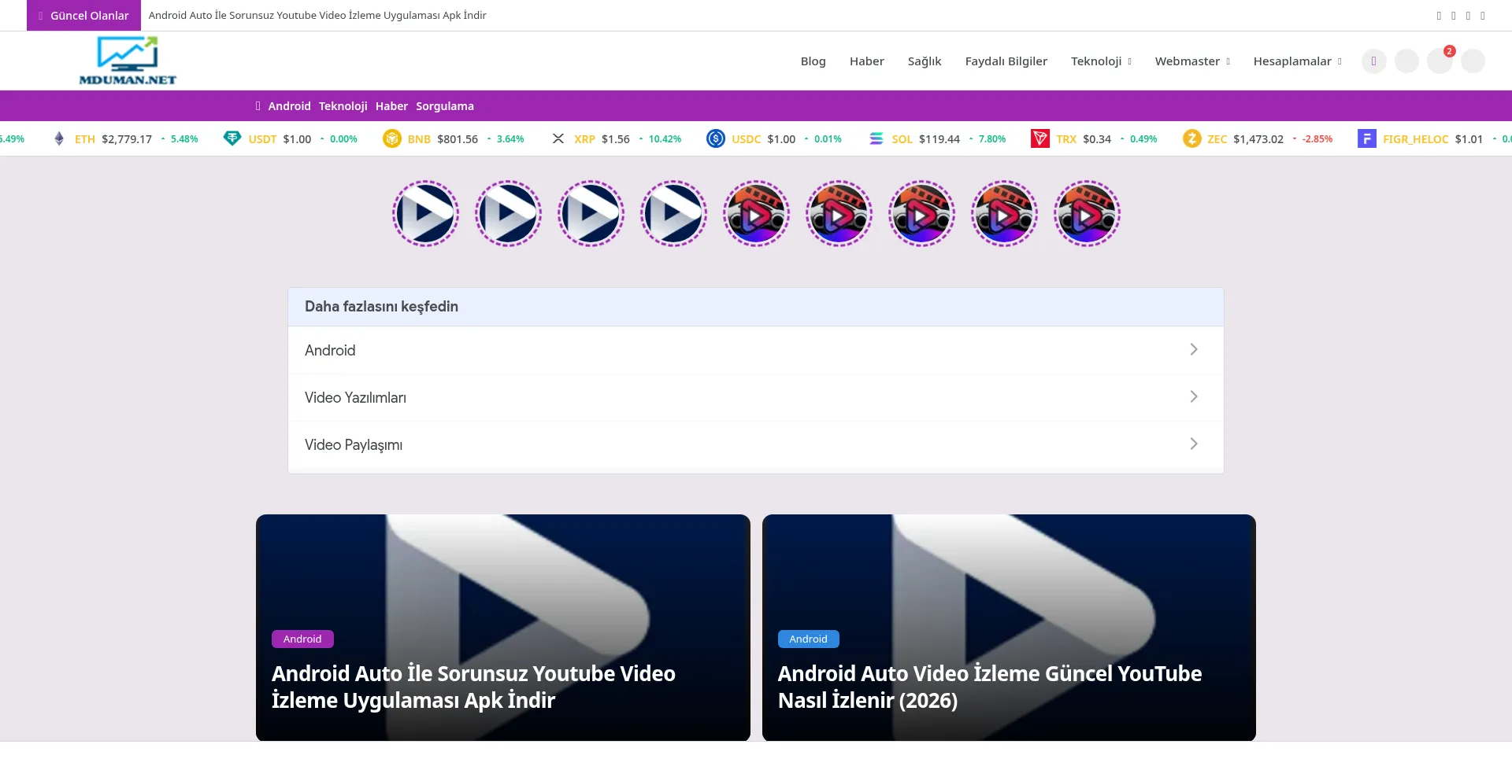Open Haber in the main navigation
1512x781 pixels.
click(866, 61)
